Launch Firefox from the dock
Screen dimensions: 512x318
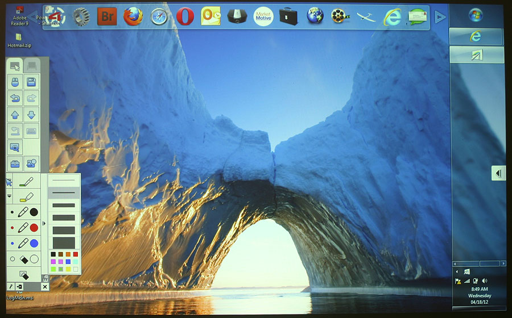click(x=133, y=16)
